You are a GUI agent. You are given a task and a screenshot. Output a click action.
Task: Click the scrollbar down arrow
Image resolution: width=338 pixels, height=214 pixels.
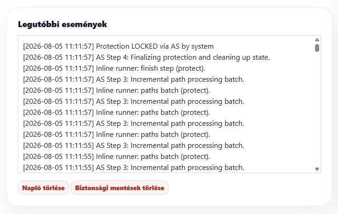click(x=317, y=169)
